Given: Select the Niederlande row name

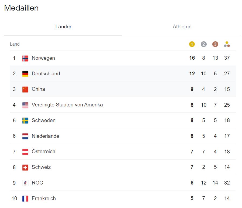Looking at the screenshot, I should tap(45, 136).
